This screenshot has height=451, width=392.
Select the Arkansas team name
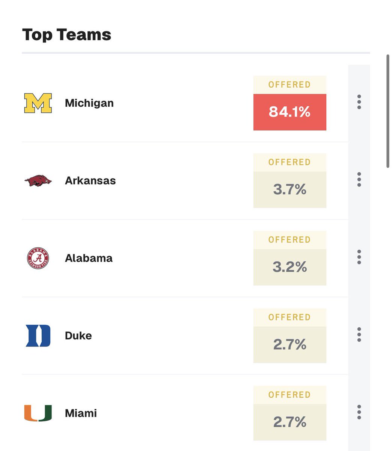click(x=90, y=181)
